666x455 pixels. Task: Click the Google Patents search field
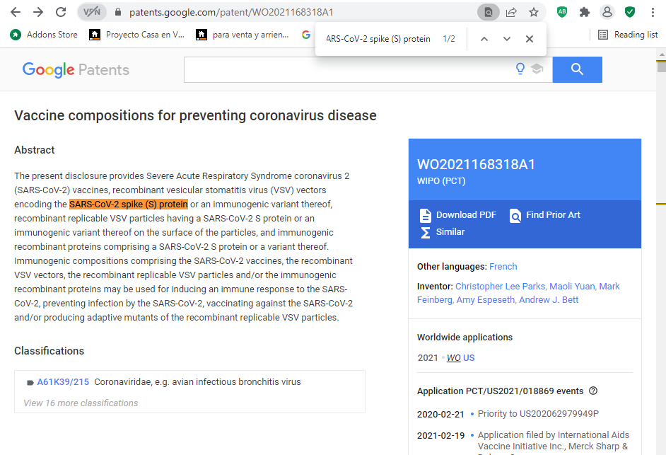pos(346,69)
